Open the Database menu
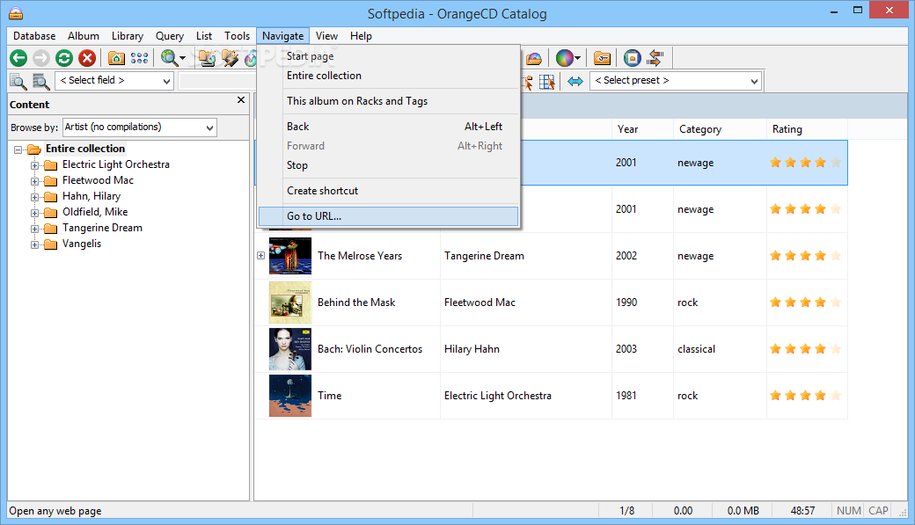The image size is (915, 525). tap(34, 35)
